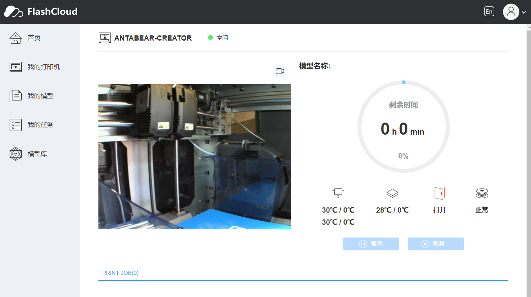The width and height of the screenshot is (531, 297).
Task: Switch to the PRINT JOB(0) tab
Action: pyautogui.click(x=120, y=273)
